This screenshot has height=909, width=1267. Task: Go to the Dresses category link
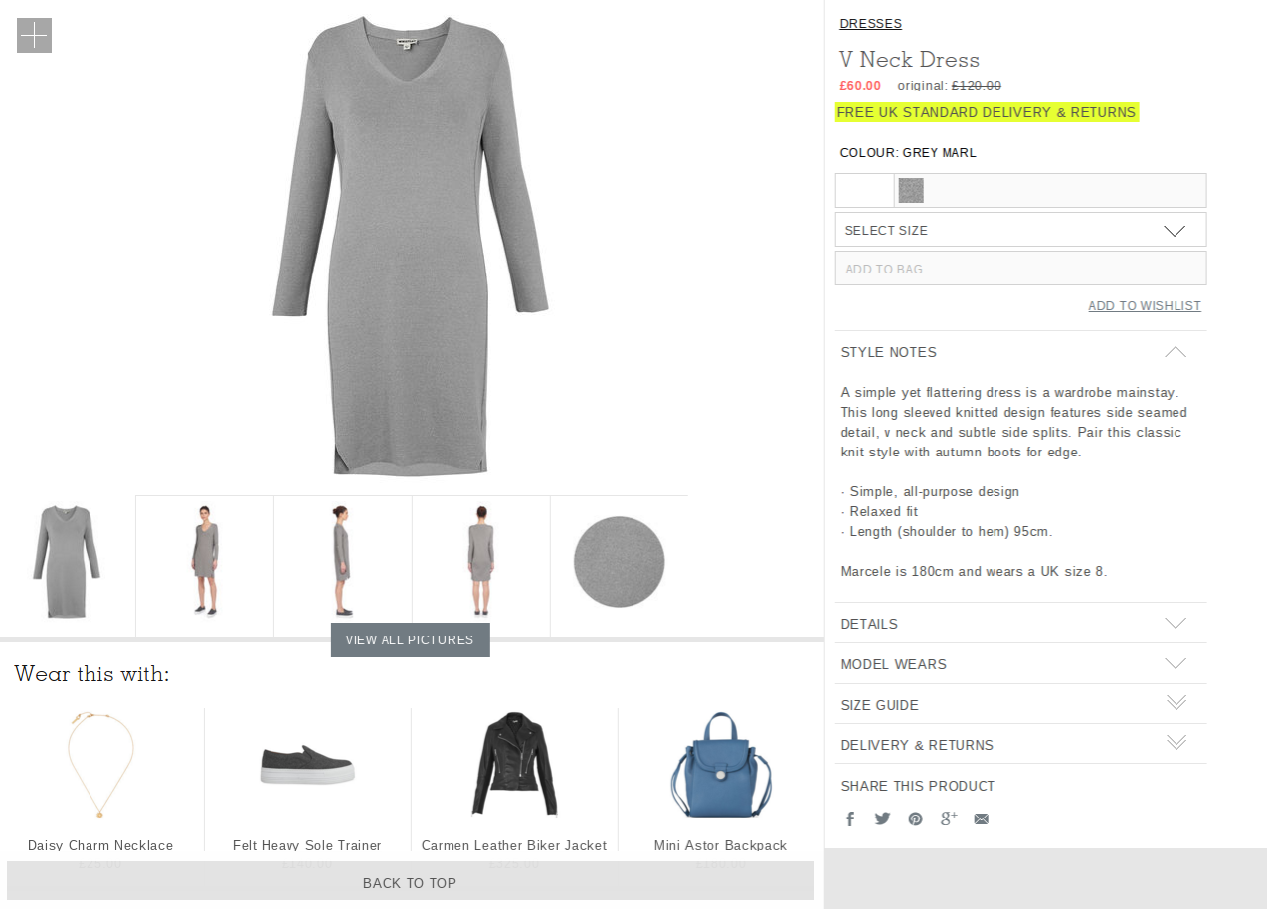pos(870,24)
